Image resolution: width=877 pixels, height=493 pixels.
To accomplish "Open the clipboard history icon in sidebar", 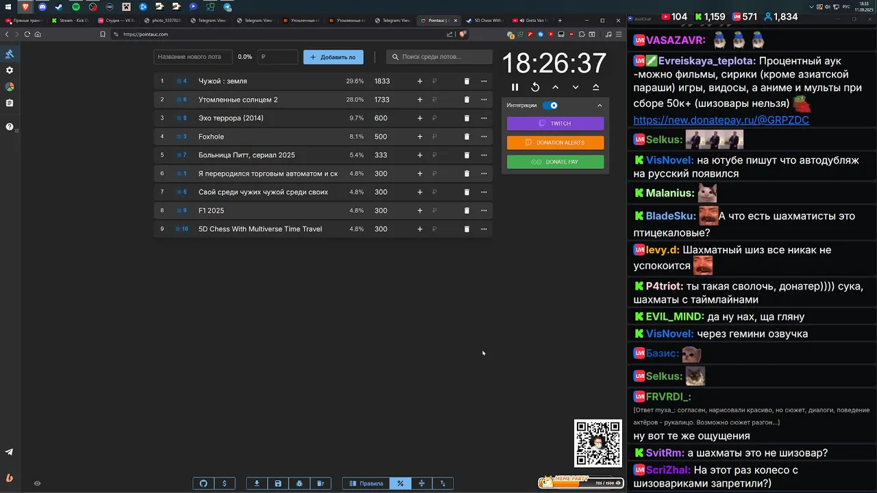I will click(x=10, y=103).
